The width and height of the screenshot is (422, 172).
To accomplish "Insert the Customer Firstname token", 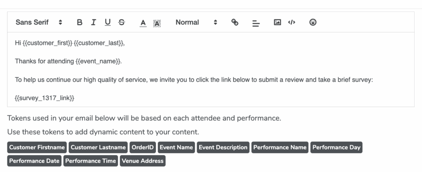I will point(37,147).
